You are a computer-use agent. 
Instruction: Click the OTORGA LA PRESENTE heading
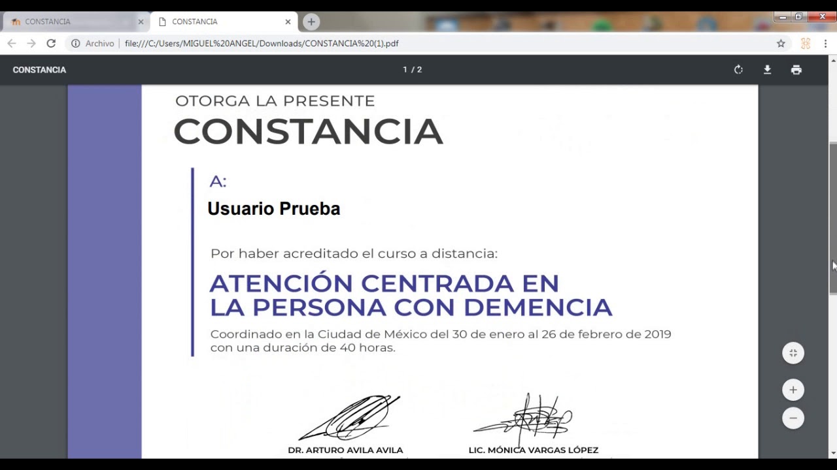pyautogui.click(x=275, y=101)
